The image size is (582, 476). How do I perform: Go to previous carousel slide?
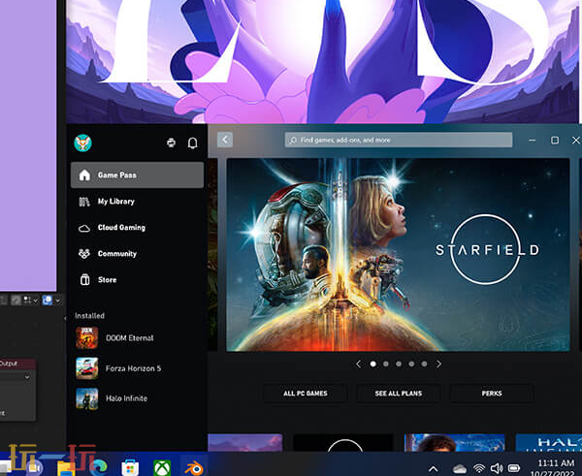[358, 364]
